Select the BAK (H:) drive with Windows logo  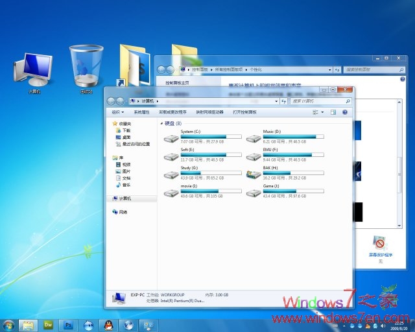tap(254, 174)
